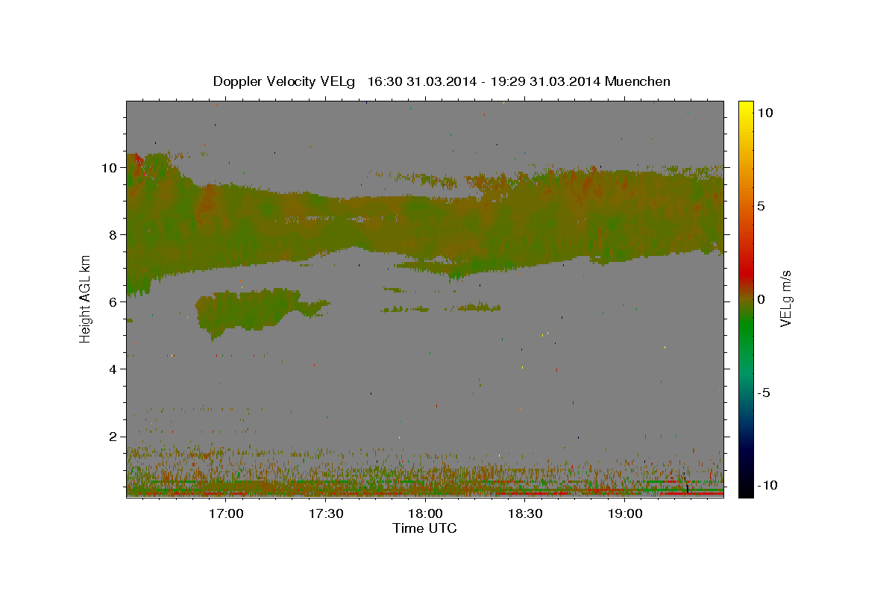895x597 pixels.
Task: Click the yellow top of the colorbar
Action: tap(746, 108)
